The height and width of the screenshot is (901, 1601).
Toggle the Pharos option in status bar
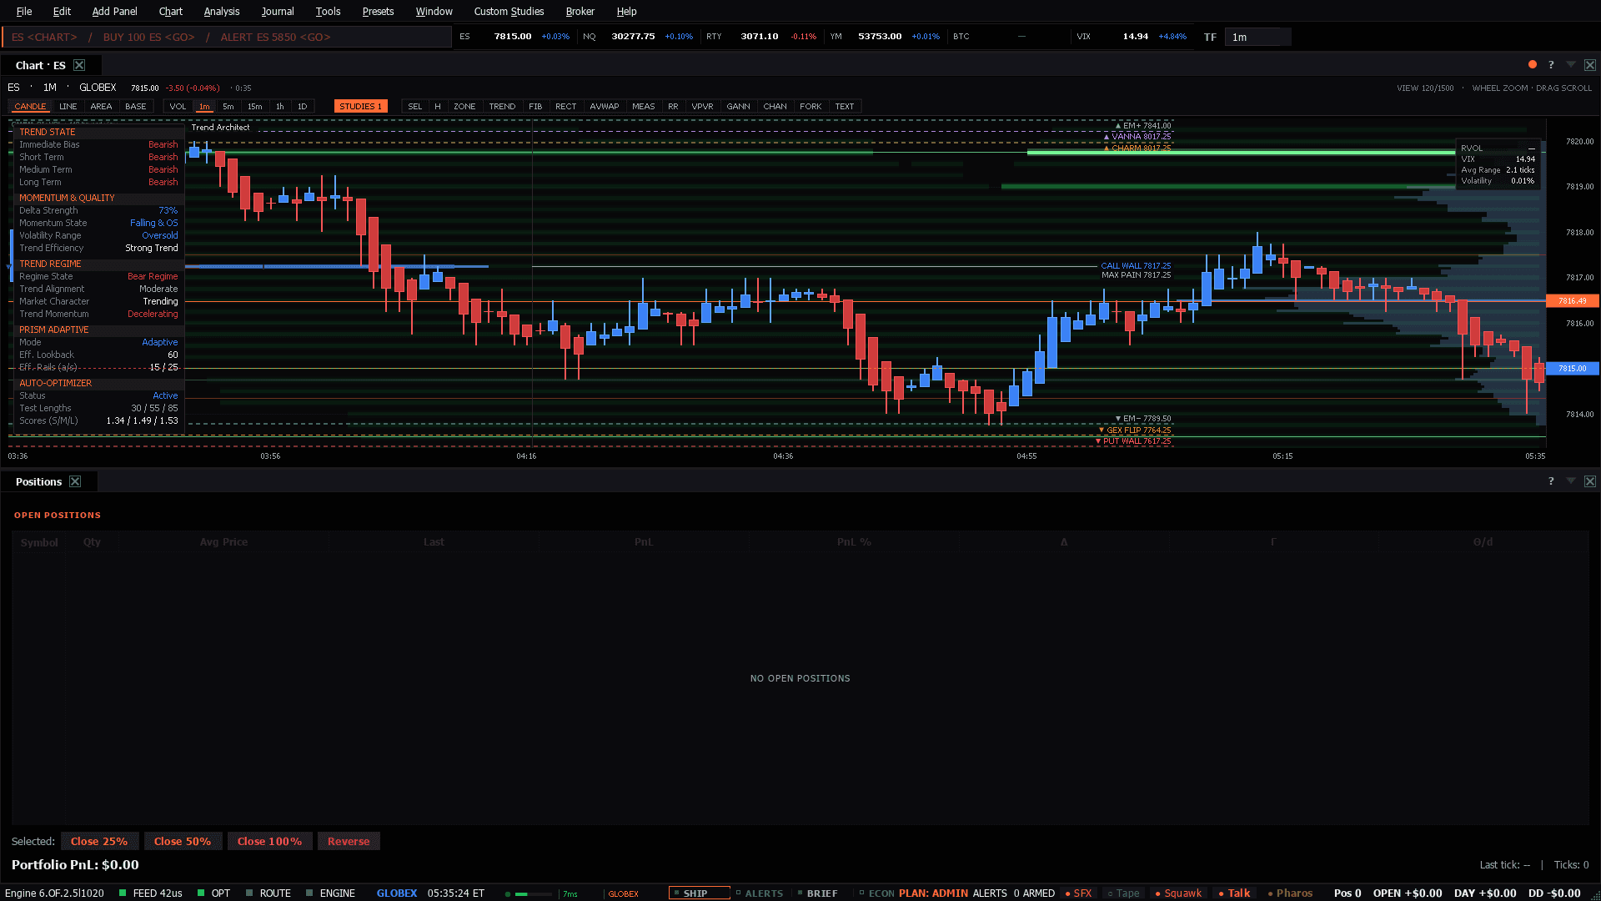(1290, 893)
